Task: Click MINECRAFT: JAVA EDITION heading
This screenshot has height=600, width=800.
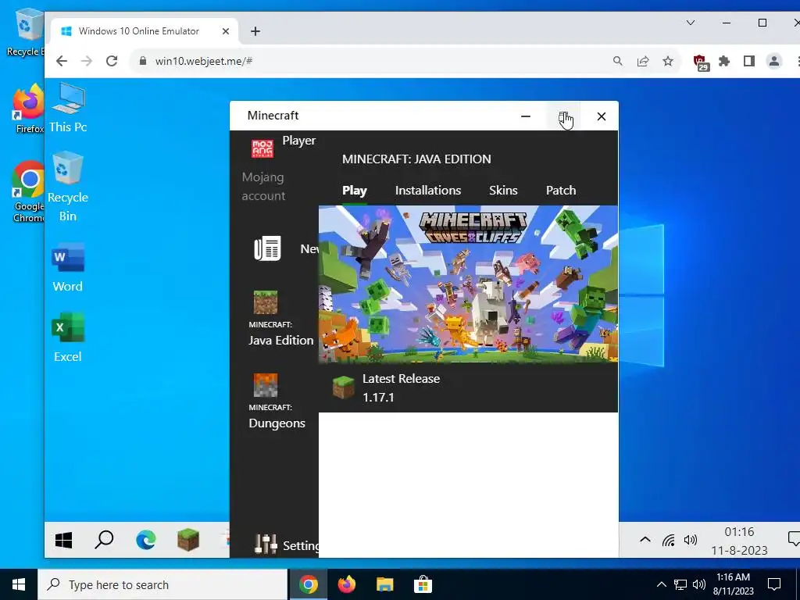Action: point(416,159)
